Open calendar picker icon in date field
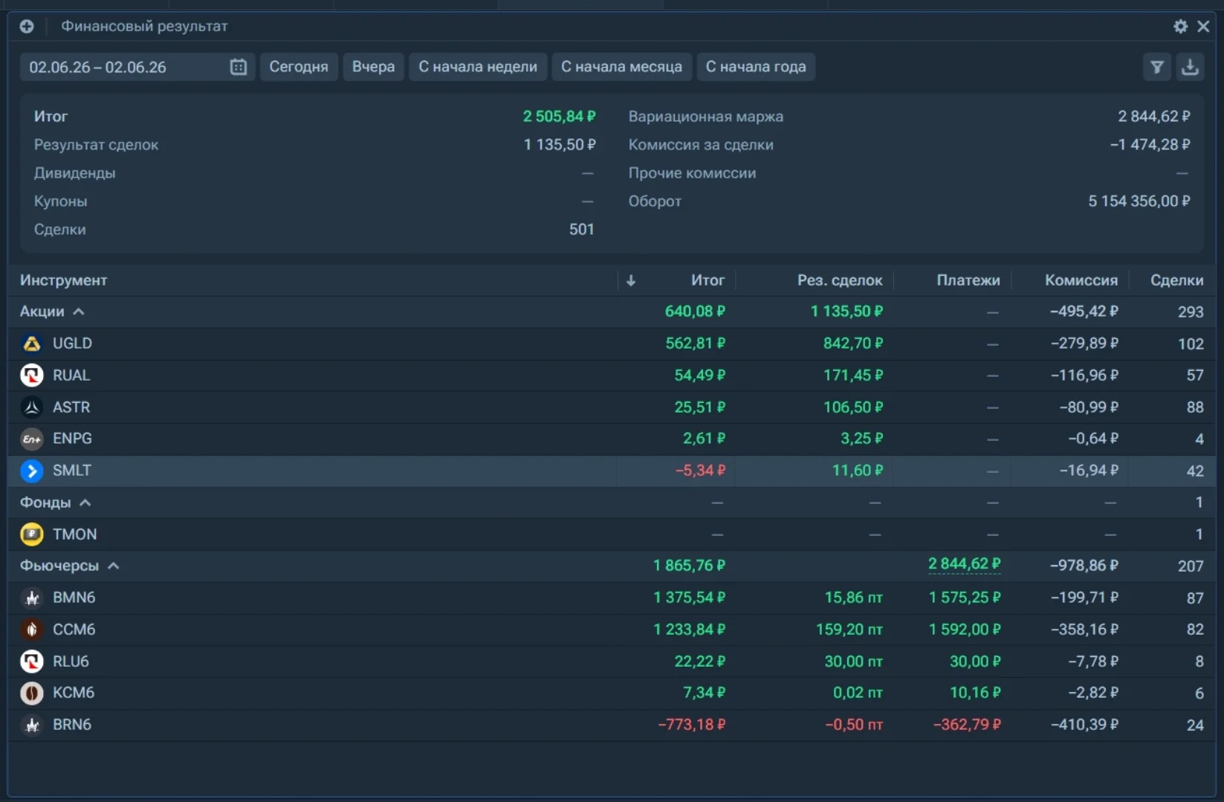Viewport: 1224px width, 802px height. (x=238, y=67)
